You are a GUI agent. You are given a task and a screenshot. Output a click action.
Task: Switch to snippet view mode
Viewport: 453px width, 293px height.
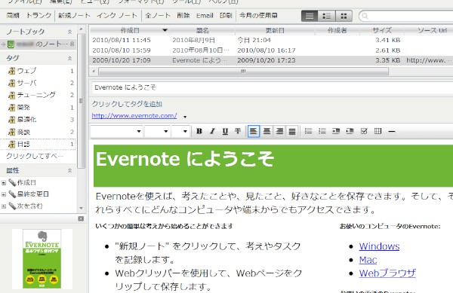click(x=326, y=16)
